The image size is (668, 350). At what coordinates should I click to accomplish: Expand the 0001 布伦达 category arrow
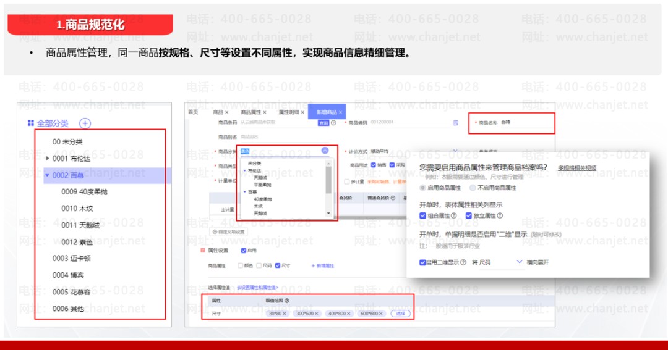point(47,158)
